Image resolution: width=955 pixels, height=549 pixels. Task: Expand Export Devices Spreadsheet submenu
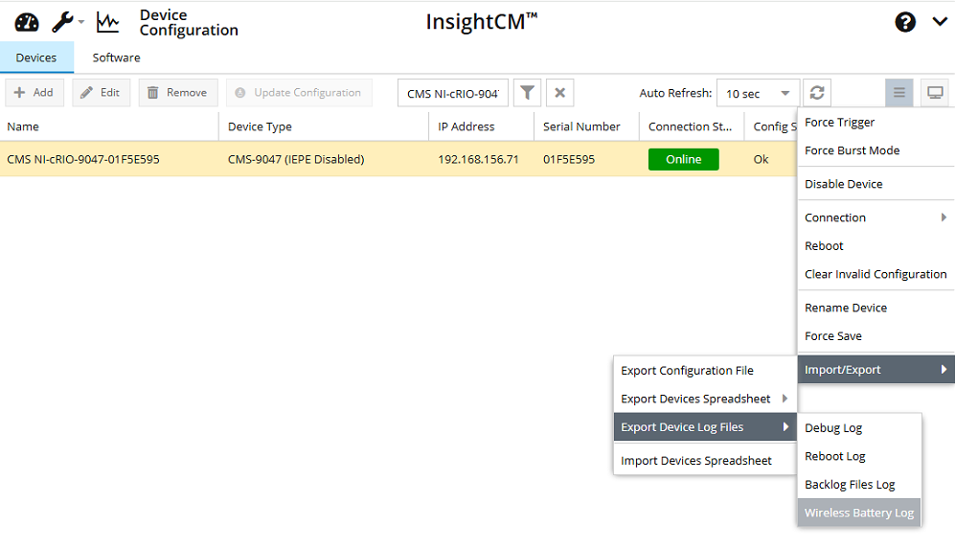point(705,399)
